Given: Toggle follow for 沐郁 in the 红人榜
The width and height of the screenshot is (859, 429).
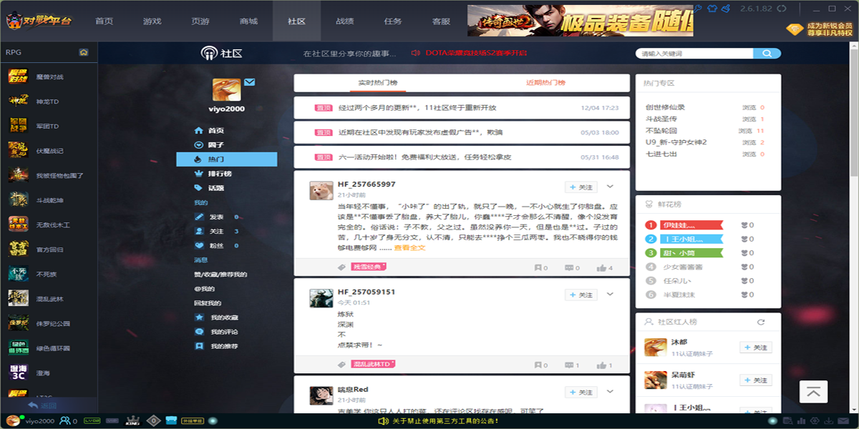Looking at the screenshot, I should pyautogui.click(x=756, y=347).
